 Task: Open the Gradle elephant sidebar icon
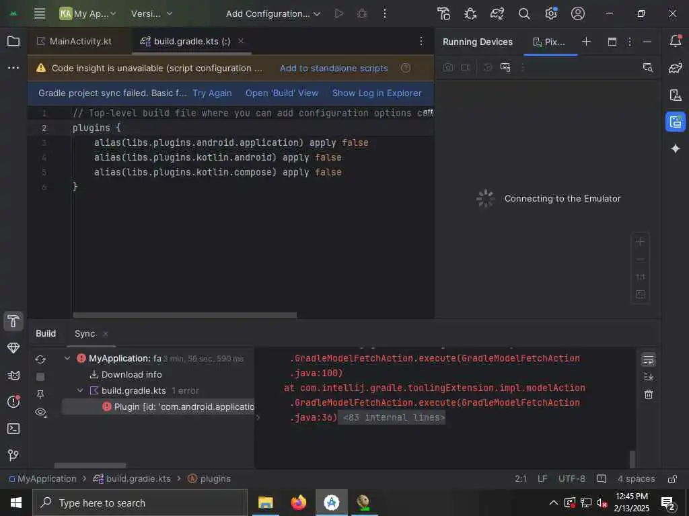(x=676, y=68)
